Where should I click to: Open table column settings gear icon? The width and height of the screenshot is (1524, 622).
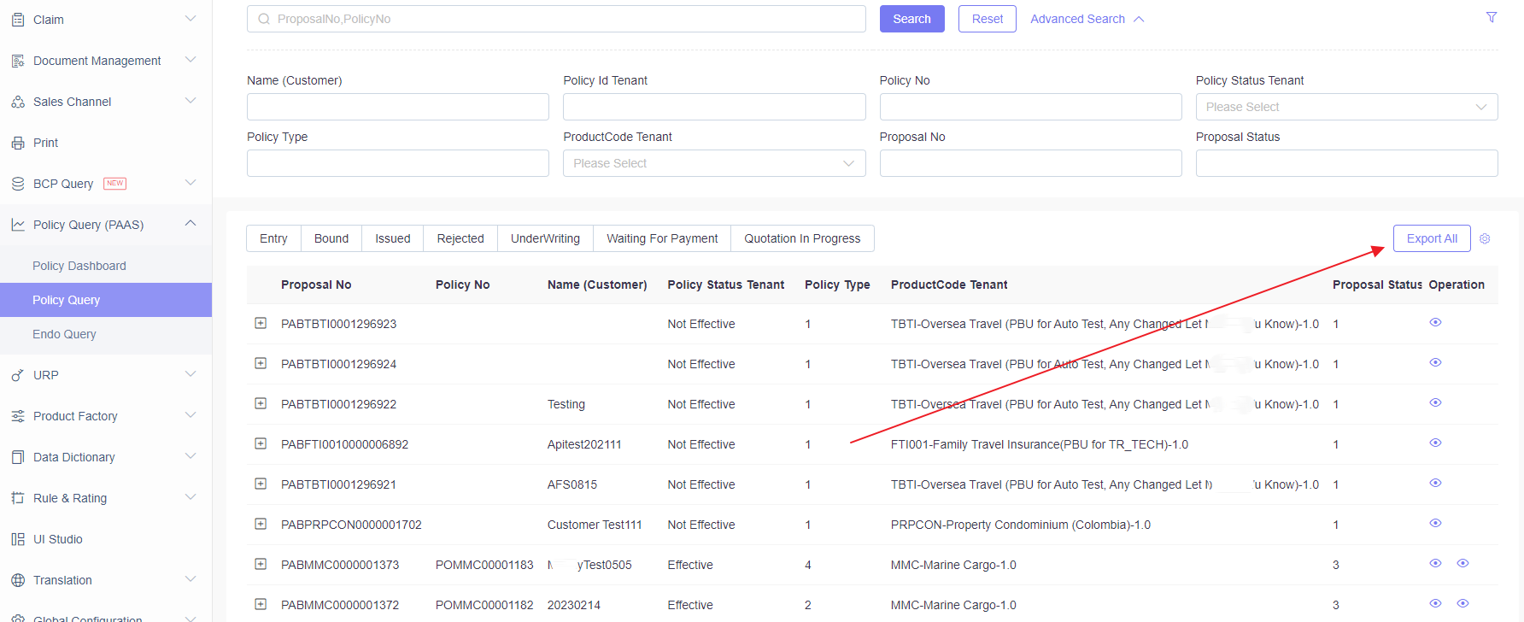tap(1485, 238)
